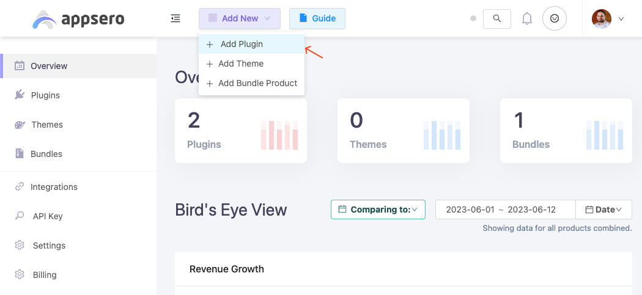The image size is (642, 295).
Task: Click the Themes palette icon in sidebar
Action: (20, 125)
